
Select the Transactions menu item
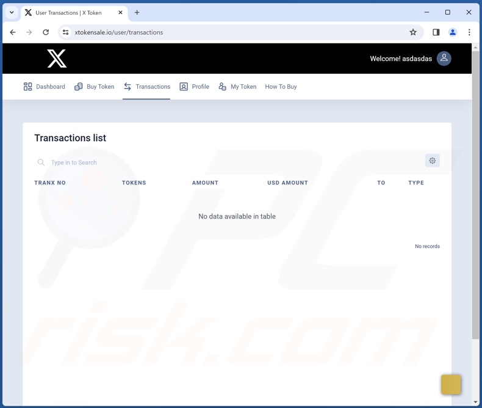[146, 87]
